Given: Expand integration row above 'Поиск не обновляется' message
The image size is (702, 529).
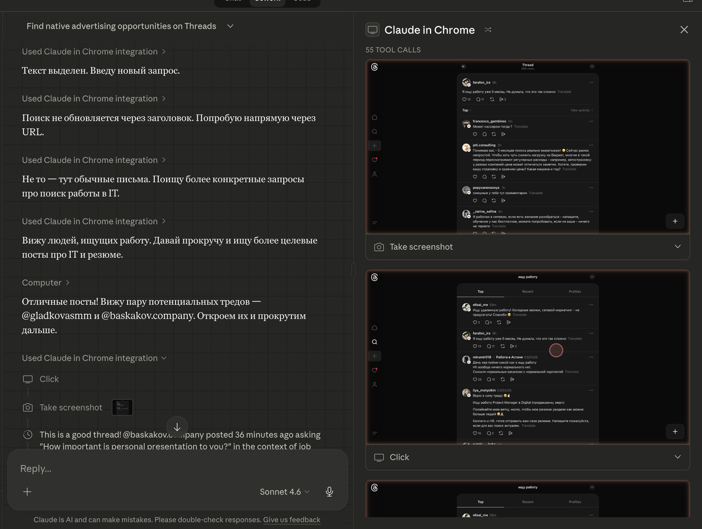Looking at the screenshot, I should point(94,98).
